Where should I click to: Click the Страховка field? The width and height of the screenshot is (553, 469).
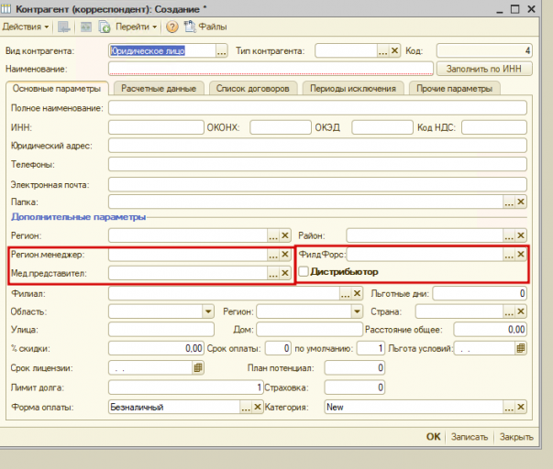355,387
